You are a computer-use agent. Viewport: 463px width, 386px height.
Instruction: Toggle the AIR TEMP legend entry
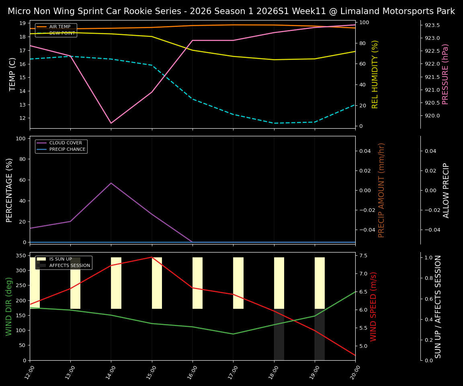click(60, 27)
